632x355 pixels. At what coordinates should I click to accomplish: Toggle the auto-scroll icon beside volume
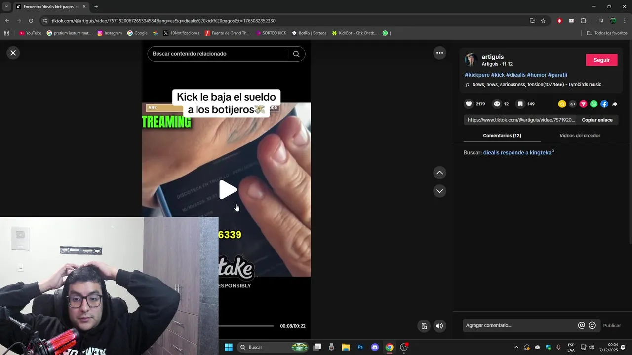(x=424, y=326)
